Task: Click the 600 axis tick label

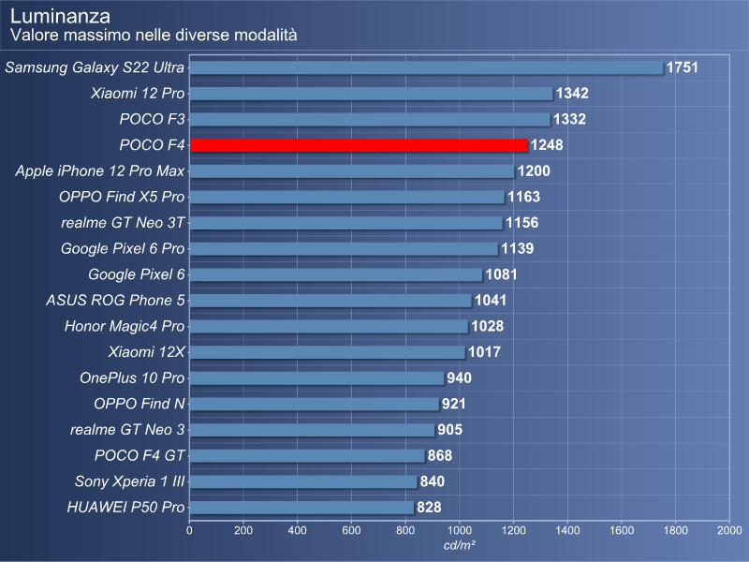Action: click(352, 530)
